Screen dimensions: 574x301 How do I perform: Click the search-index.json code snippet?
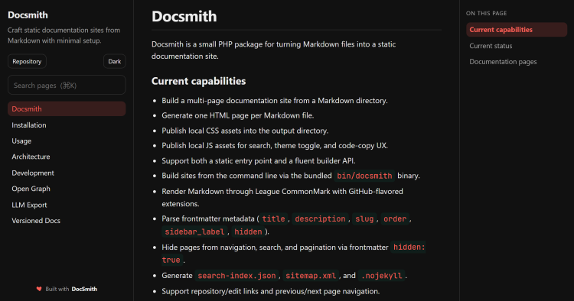coord(236,276)
